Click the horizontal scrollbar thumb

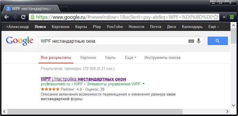pyautogui.click(x=95, y=112)
